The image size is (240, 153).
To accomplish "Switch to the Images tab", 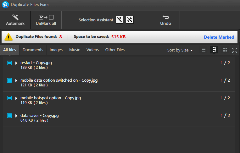I will tap(56, 50).
